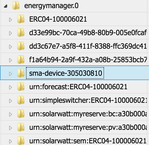Expand the urn:solarwatt:myreserve:pv arrow

tap(11, 128)
